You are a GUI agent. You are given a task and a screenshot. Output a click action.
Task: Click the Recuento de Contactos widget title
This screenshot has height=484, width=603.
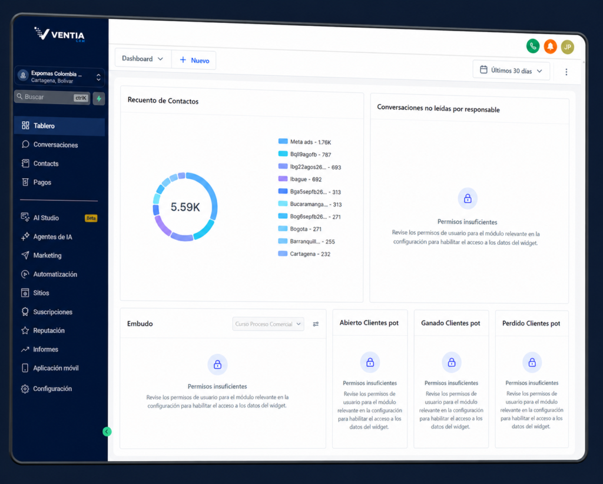point(163,101)
